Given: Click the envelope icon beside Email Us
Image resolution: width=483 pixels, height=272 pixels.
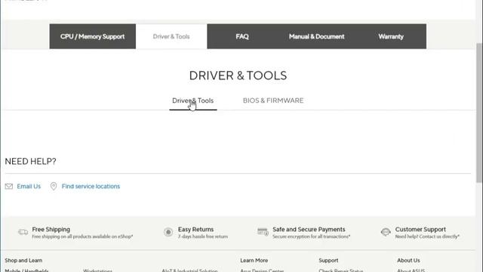Looking at the screenshot, I should point(9,187).
